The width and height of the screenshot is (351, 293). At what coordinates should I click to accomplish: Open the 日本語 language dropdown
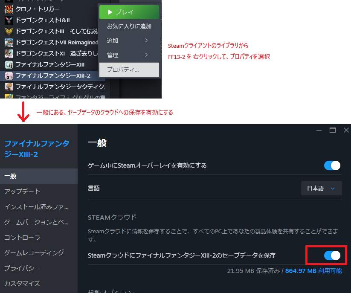(321, 188)
